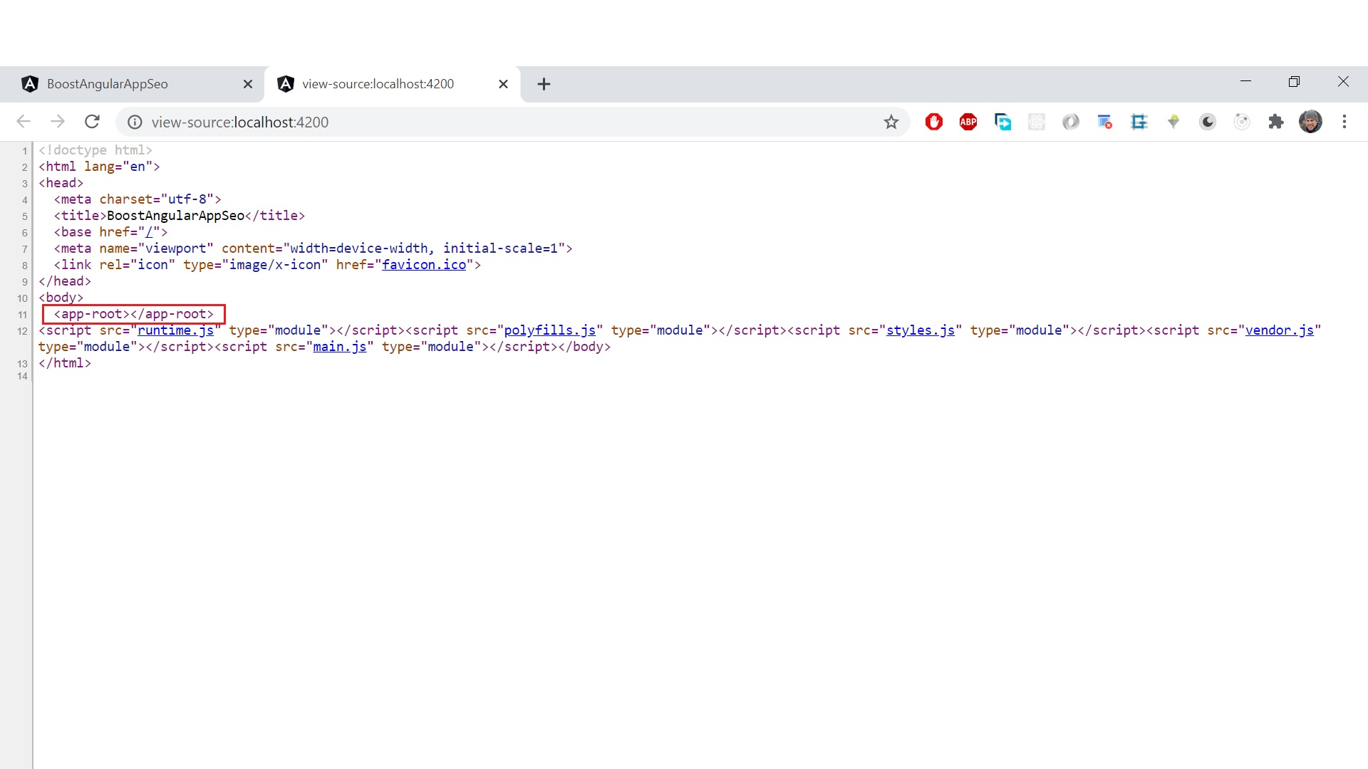Click the address bar URL field
The image size is (1368, 769).
(499, 122)
